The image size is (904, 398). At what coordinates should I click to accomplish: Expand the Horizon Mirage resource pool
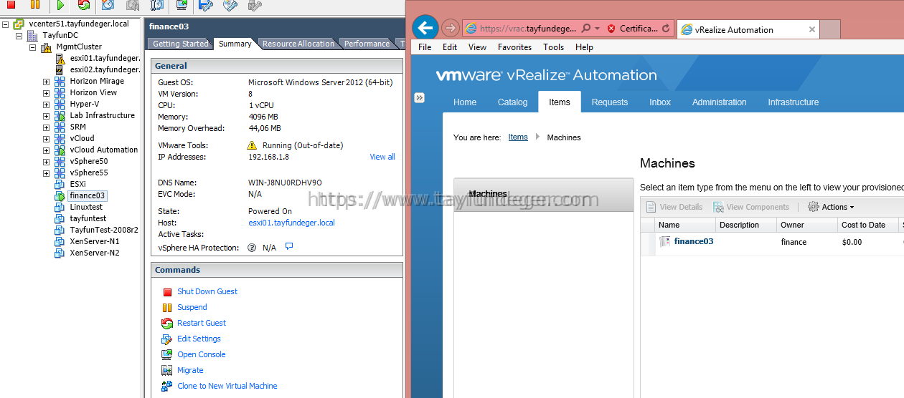(47, 82)
